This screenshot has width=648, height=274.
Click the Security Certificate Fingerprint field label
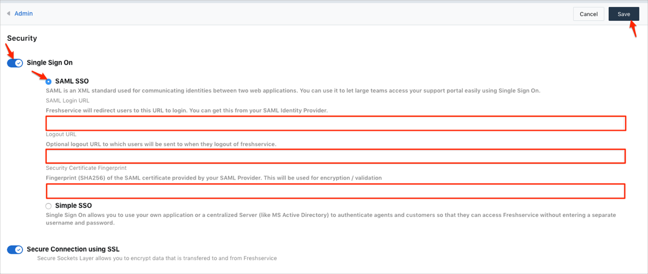pos(86,168)
